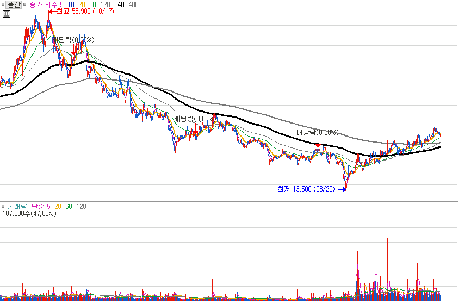Select the gray 120 volume average
Screen dimensions: 458x302
click(81, 206)
